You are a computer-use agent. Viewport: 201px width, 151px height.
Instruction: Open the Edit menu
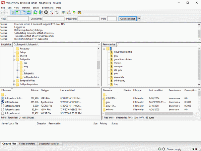pos(9,8)
